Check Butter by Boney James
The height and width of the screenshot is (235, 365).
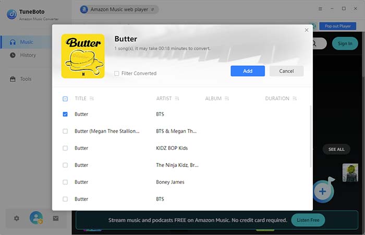pyautogui.click(x=65, y=182)
